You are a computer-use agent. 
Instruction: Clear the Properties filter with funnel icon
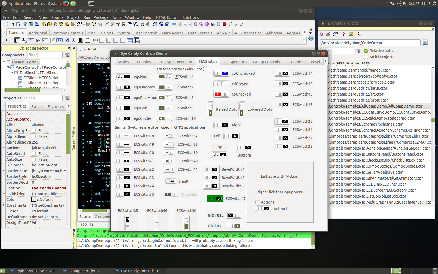pos(67,98)
